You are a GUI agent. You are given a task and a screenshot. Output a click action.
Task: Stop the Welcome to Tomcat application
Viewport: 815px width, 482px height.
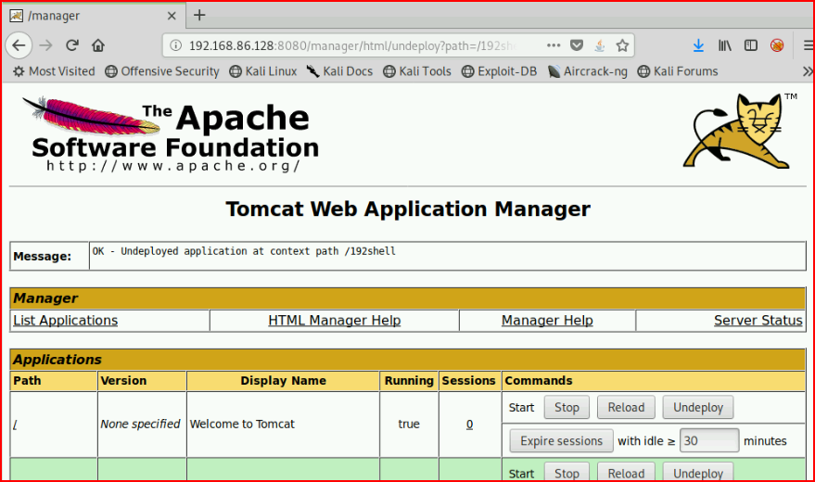(x=567, y=407)
